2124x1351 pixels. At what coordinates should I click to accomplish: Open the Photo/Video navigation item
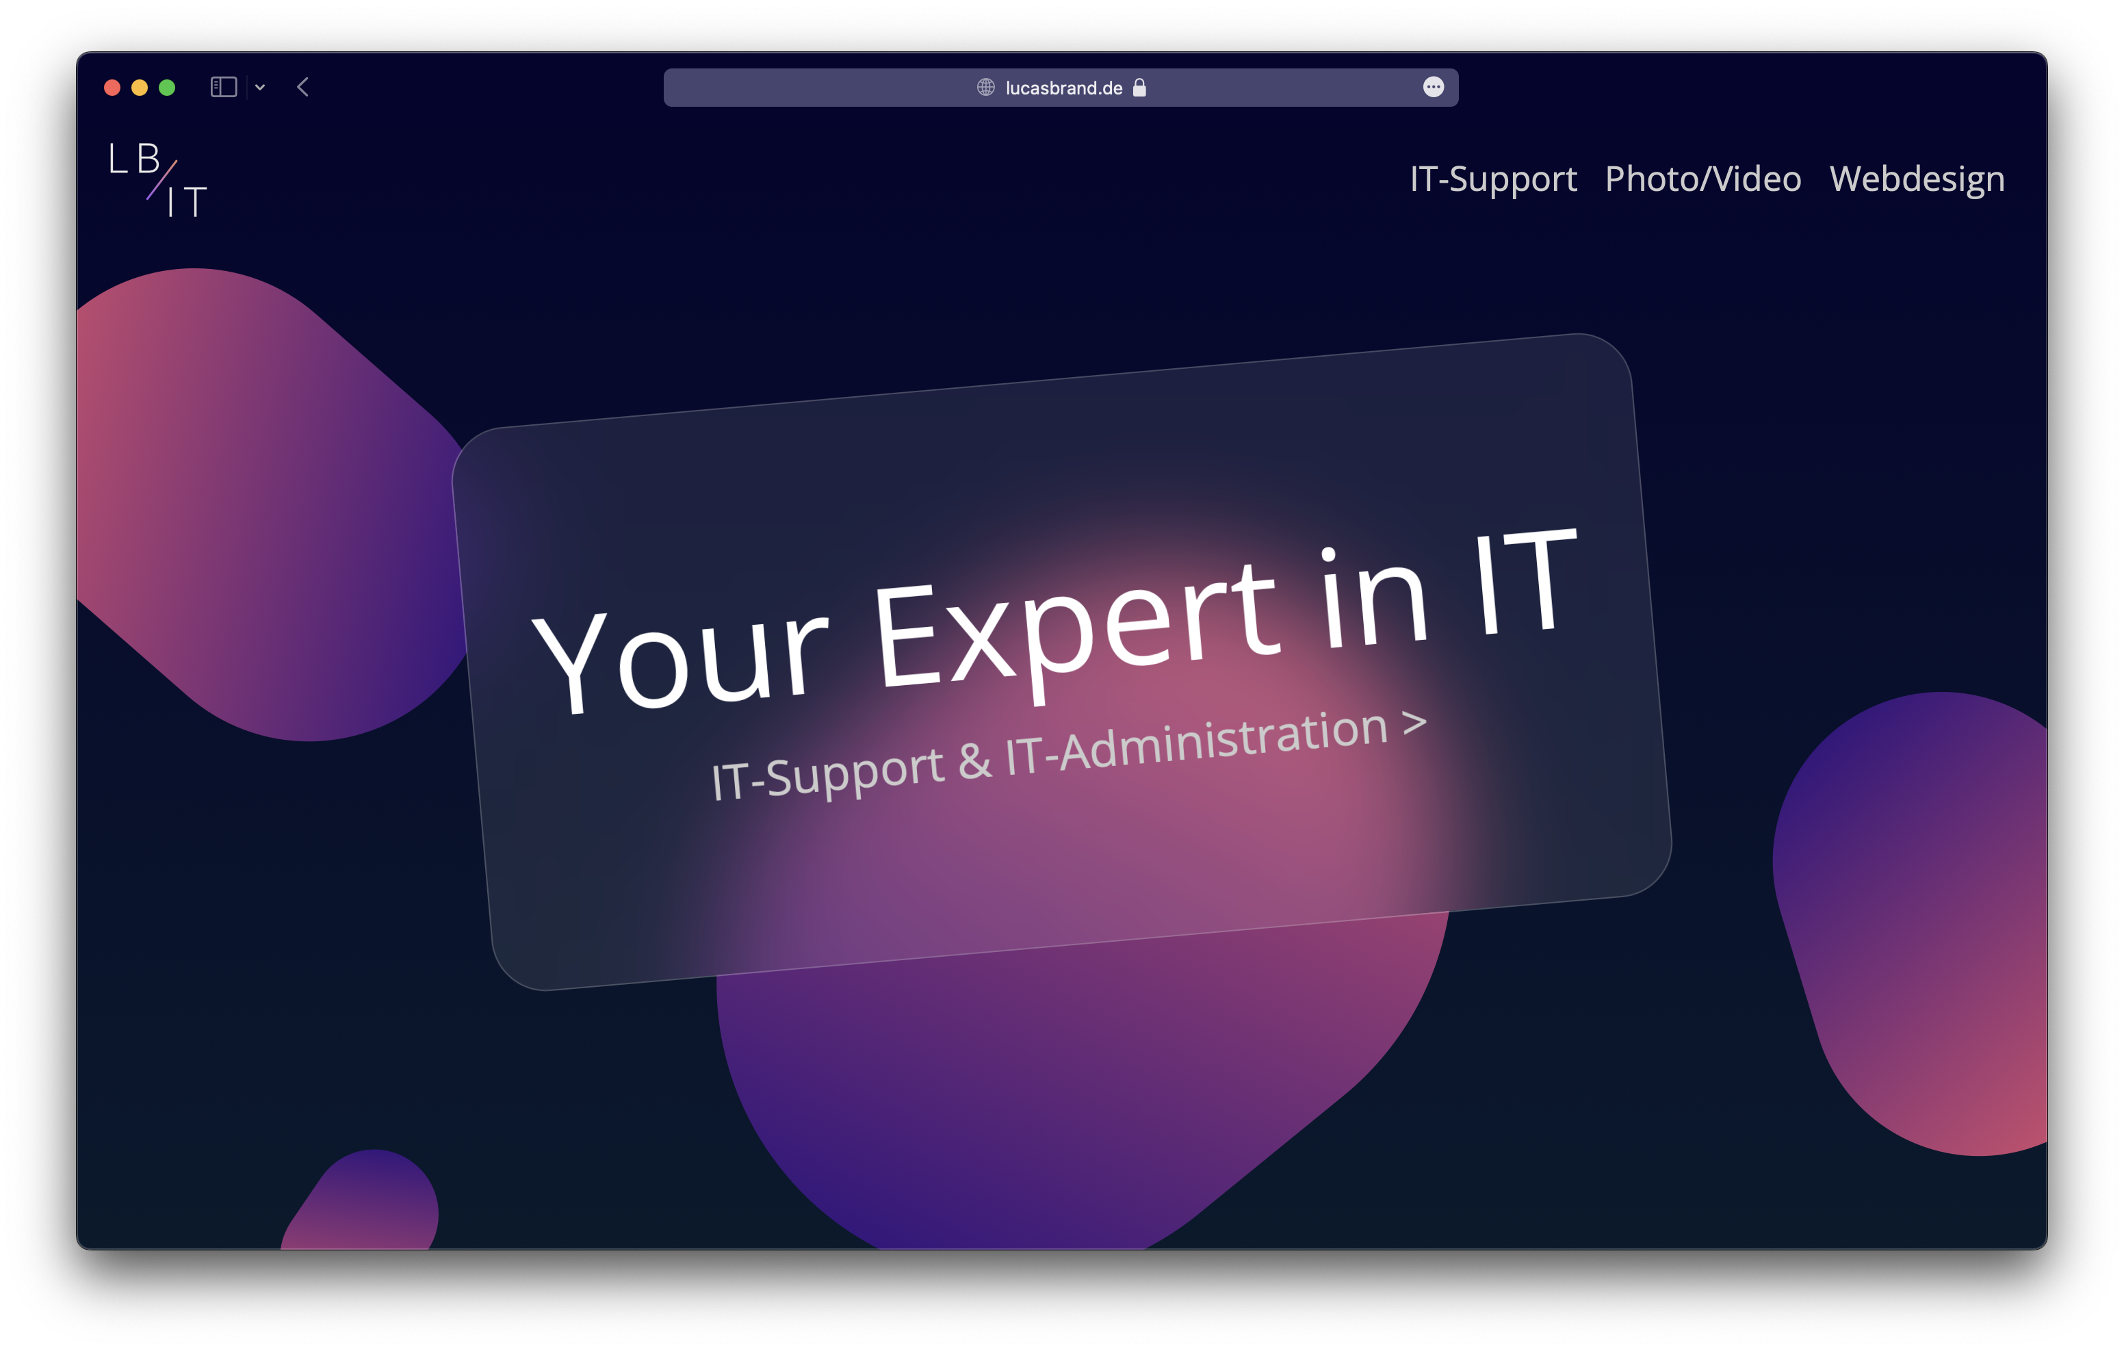click(x=1702, y=179)
